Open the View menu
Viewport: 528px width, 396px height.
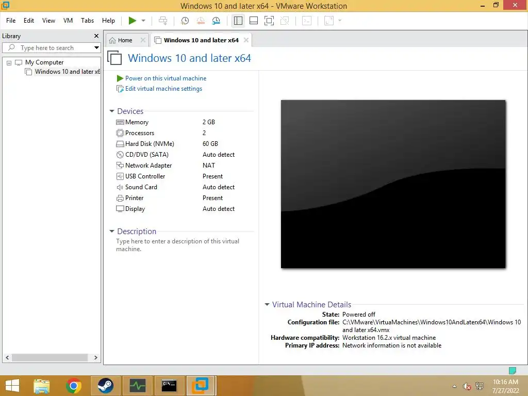pyautogui.click(x=48, y=21)
